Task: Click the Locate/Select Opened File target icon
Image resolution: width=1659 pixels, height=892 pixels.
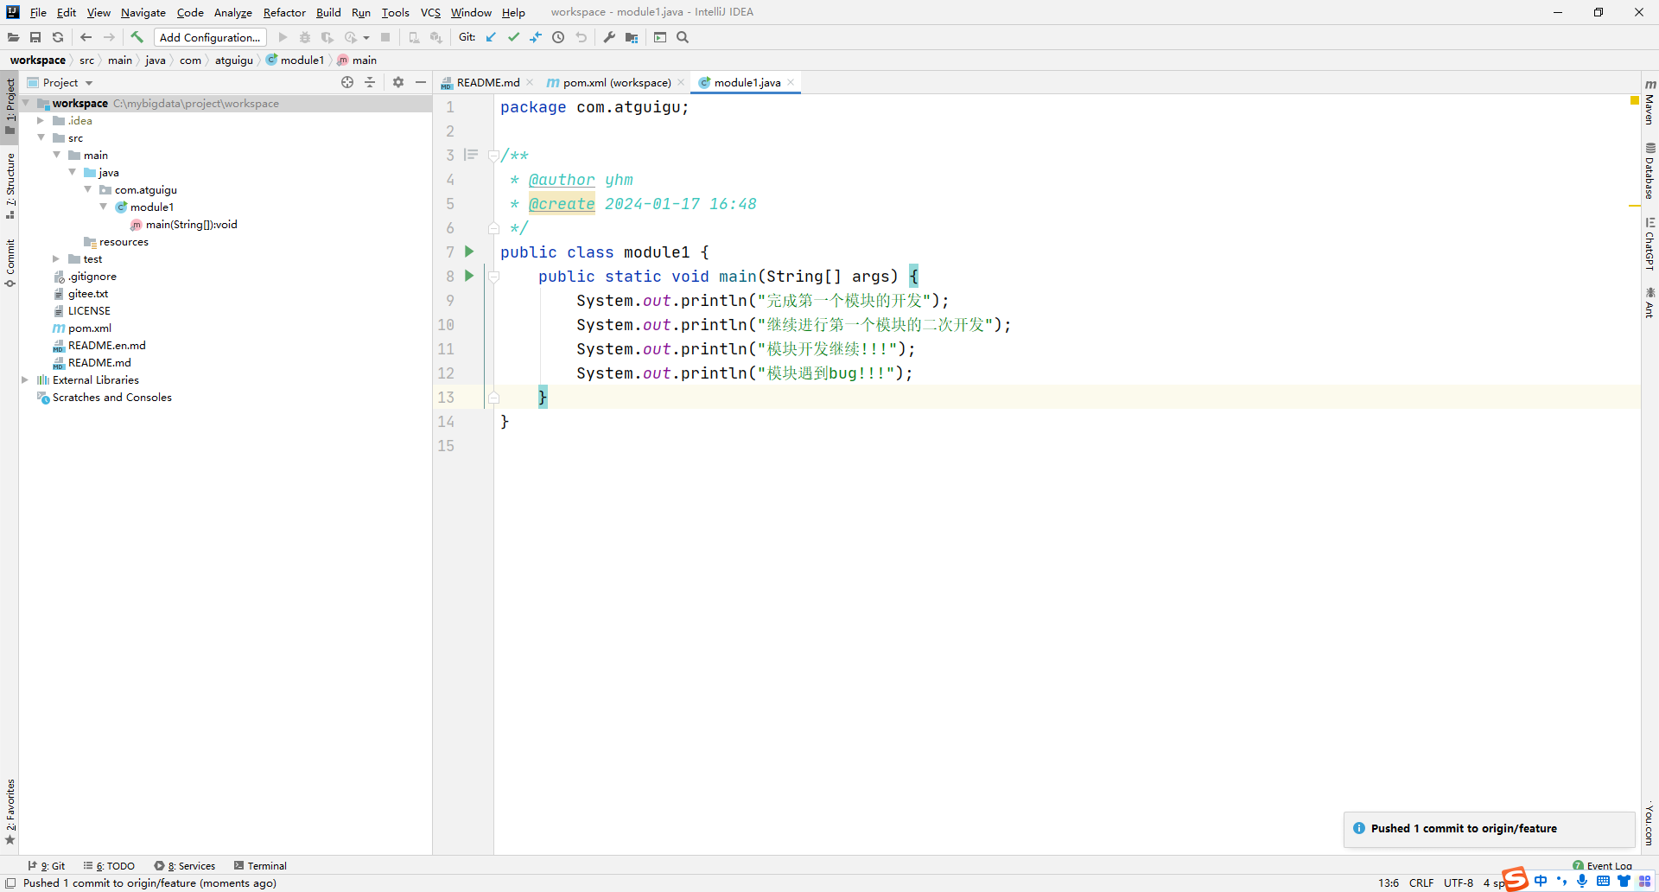Action: [x=347, y=82]
